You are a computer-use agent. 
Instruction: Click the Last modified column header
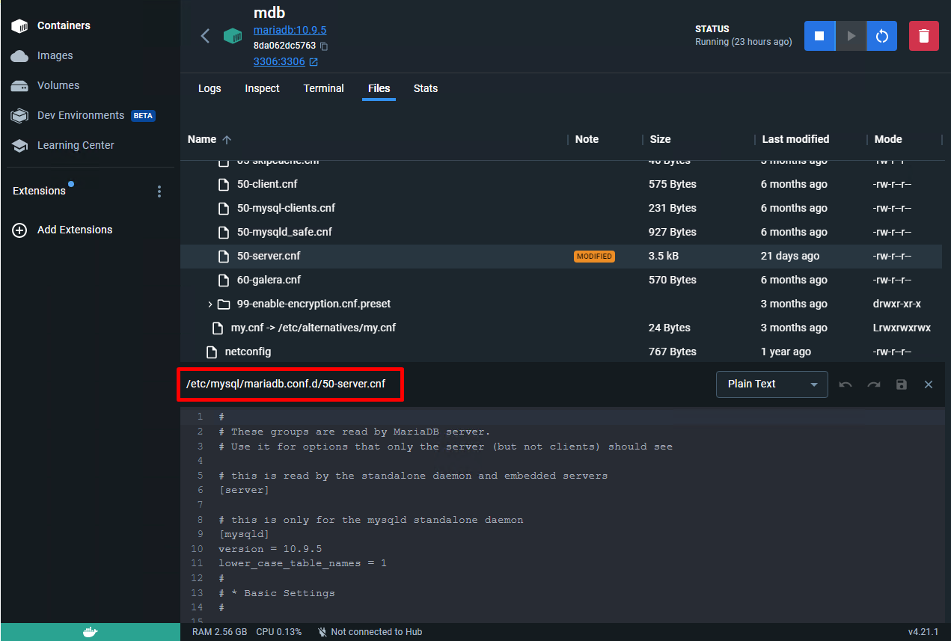coord(795,139)
